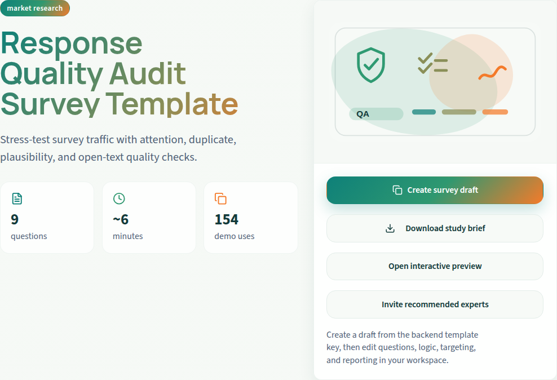Screen dimensions: 557x380
Task: Click the orange color bar in illustration
Action: (x=495, y=112)
